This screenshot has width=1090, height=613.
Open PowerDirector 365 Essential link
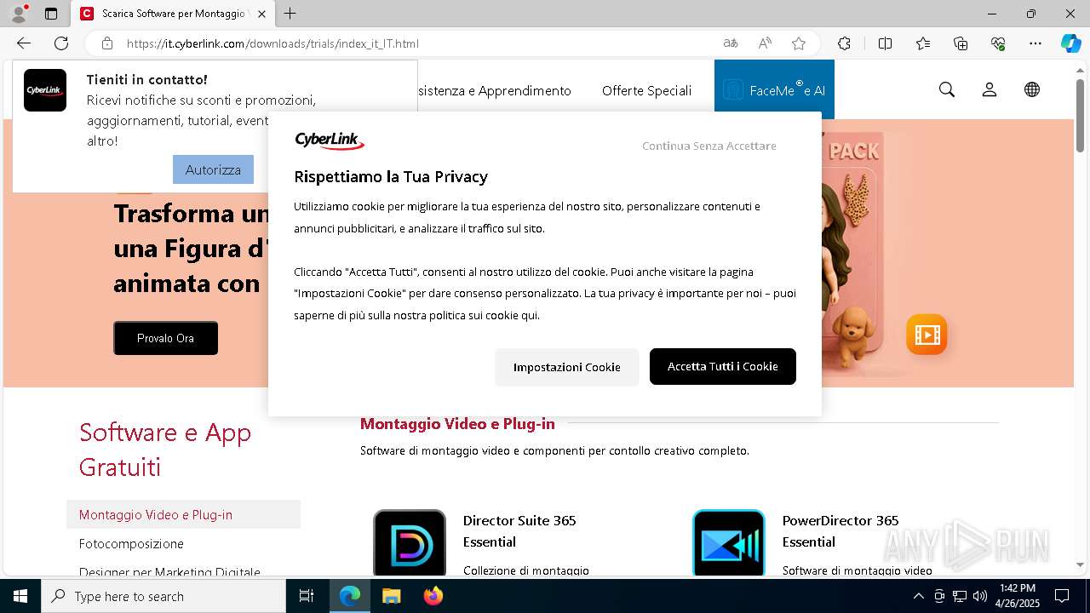pyautogui.click(x=840, y=530)
